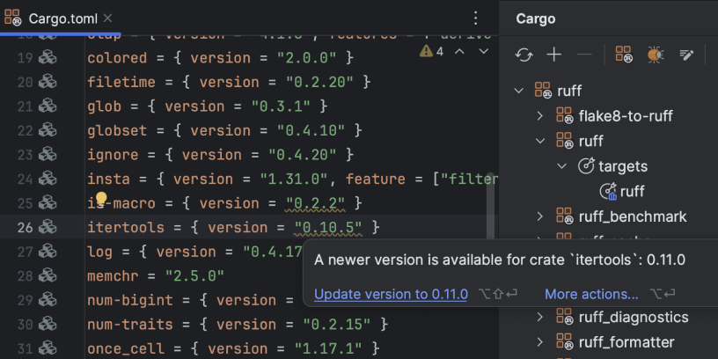This screenshot has height=359, width=718.
Task: Collapse the targets node in Cargo tree
Action: tap(562, 166)
